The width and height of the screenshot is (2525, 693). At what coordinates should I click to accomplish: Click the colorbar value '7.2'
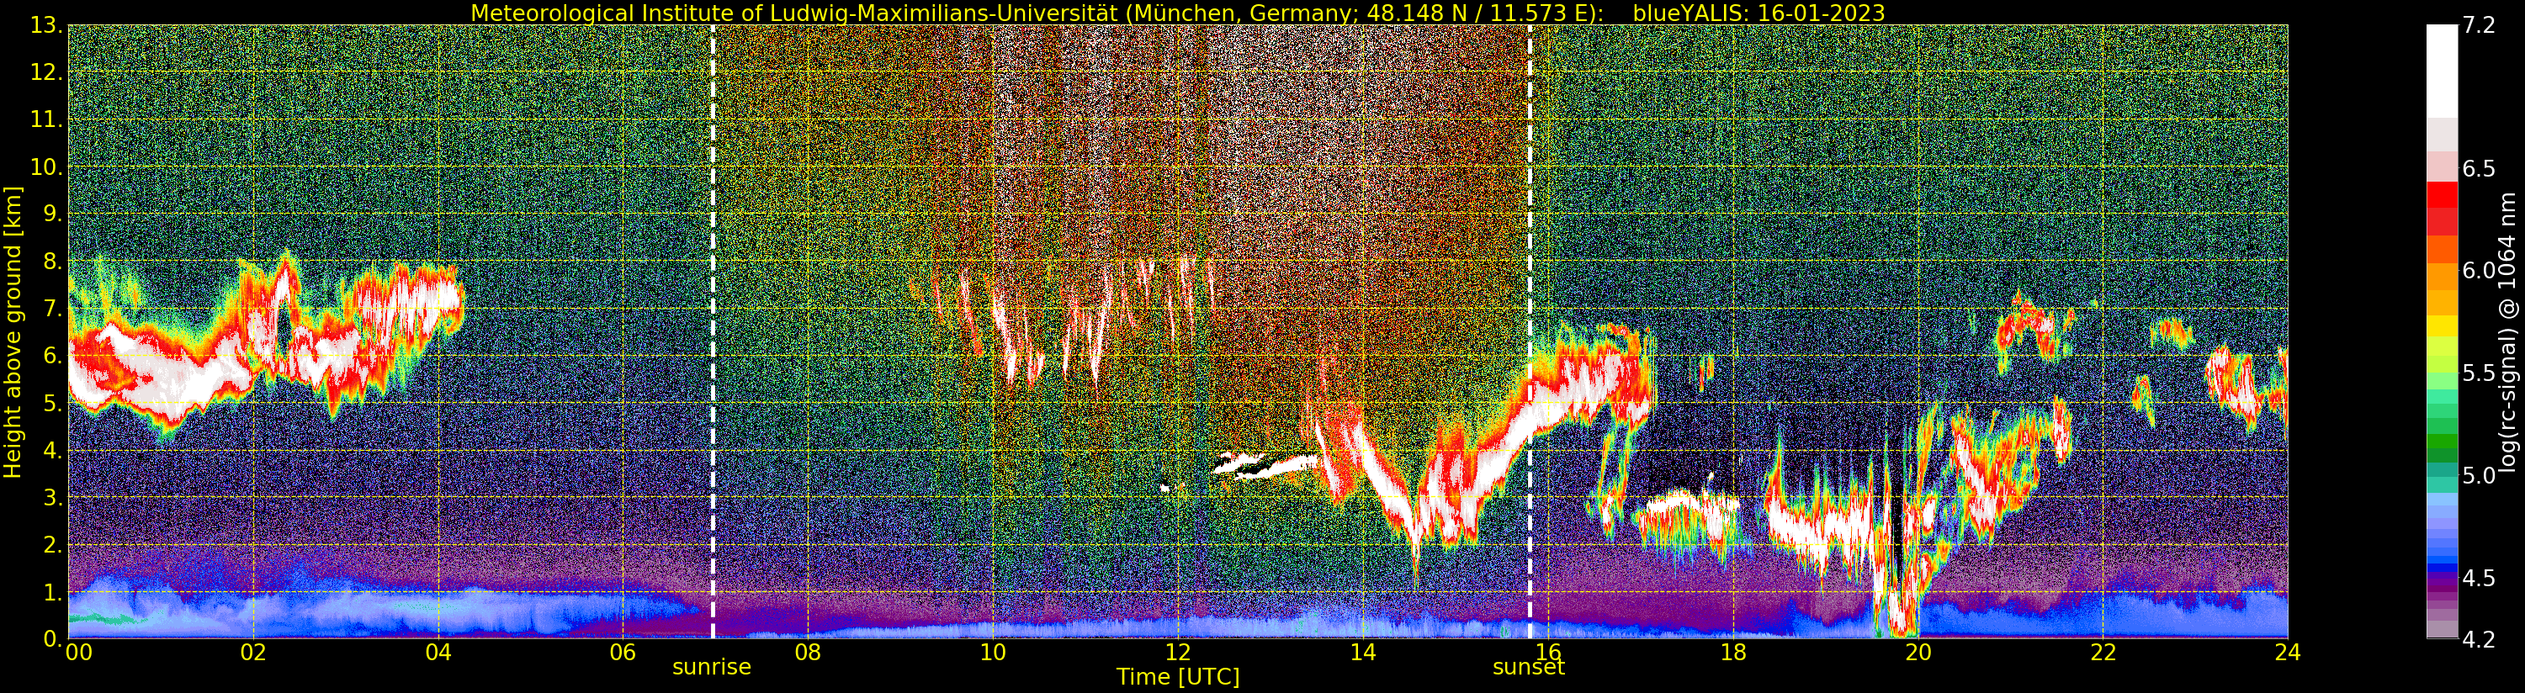2477,25
